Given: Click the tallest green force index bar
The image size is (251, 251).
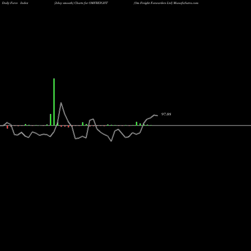Looking at the screenshot, I should pos(54,102).
